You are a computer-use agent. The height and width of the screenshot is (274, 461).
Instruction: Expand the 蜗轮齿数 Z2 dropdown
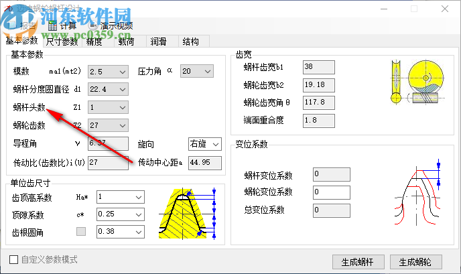coord(108,125)
